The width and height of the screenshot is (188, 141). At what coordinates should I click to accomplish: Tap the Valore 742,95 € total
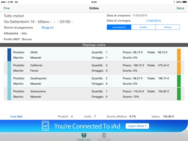point(163,116)
